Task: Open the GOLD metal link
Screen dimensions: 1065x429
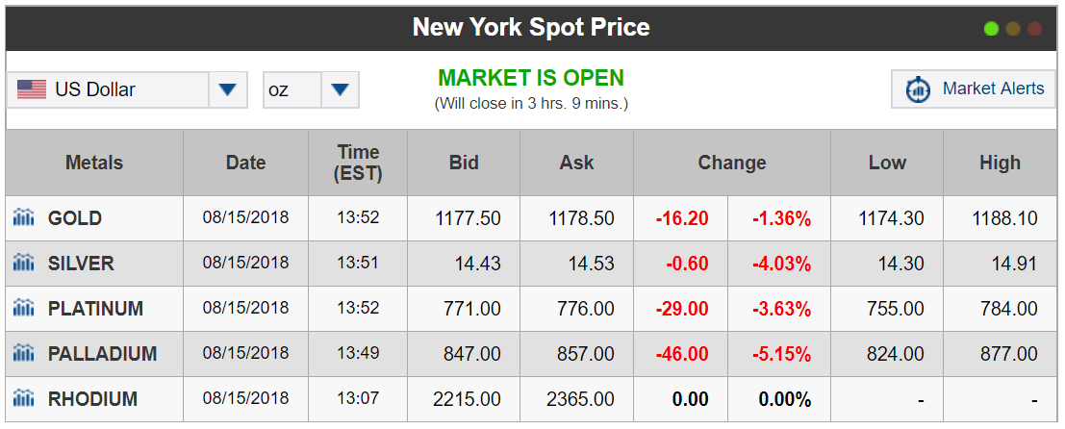Action: 75,218
